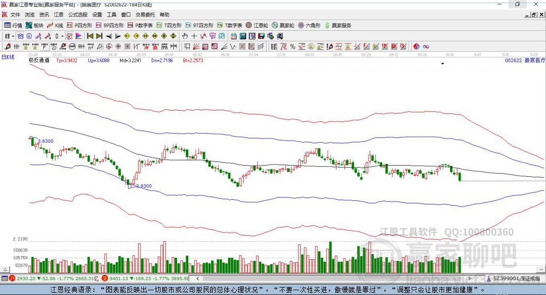
Task: Restore the inner child window
Action: (534, 14)
